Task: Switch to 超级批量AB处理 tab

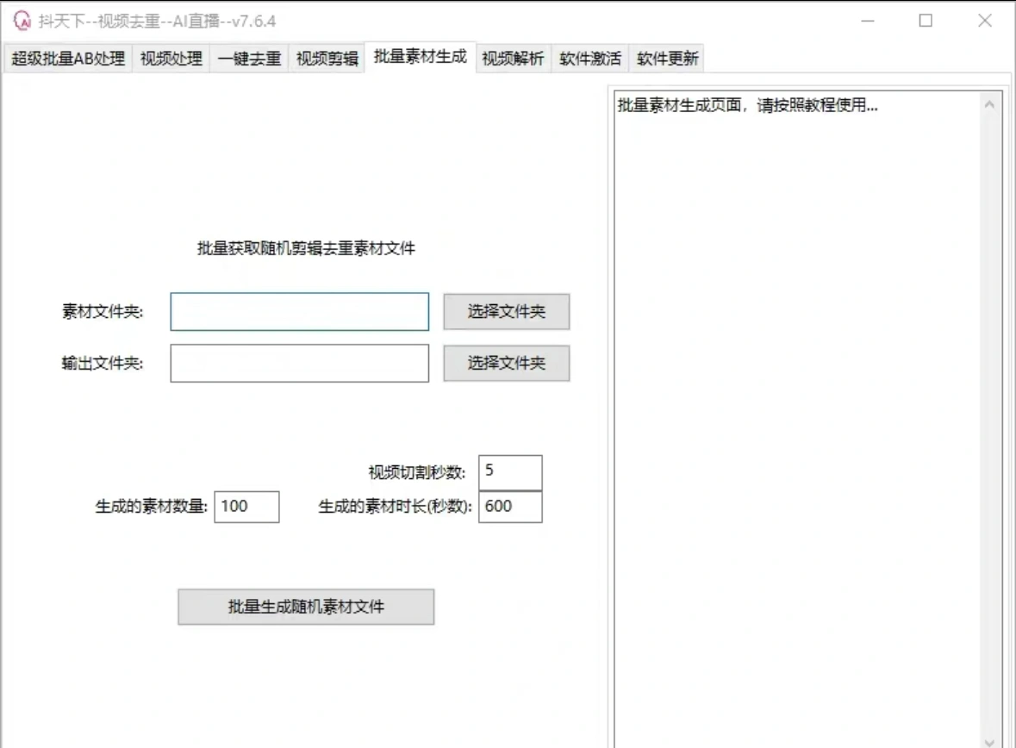Action: coord(68,59)
